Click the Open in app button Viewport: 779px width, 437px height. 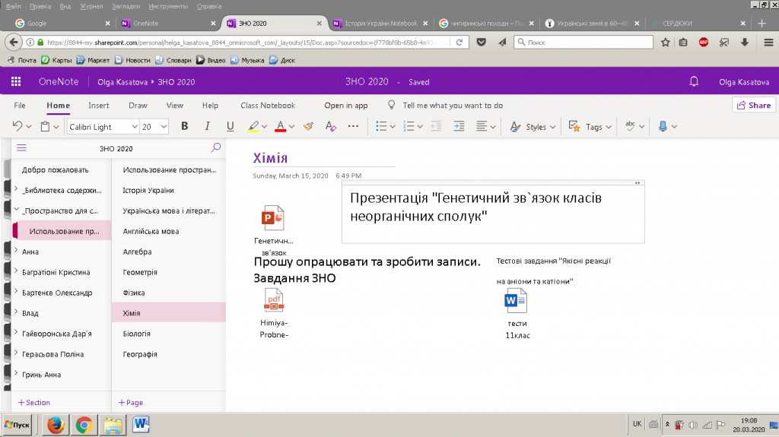tap(346, 106)
